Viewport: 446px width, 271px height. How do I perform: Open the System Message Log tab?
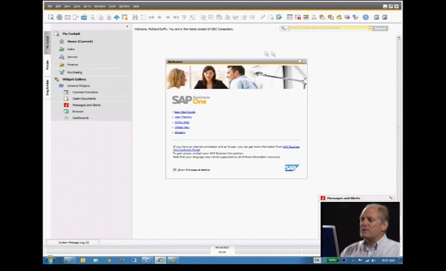74,242
